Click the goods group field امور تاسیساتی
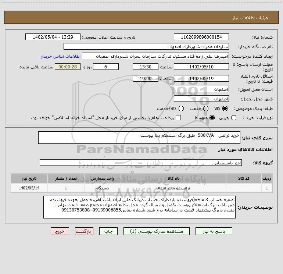283x274 pixels. click(x=141, y=163)
